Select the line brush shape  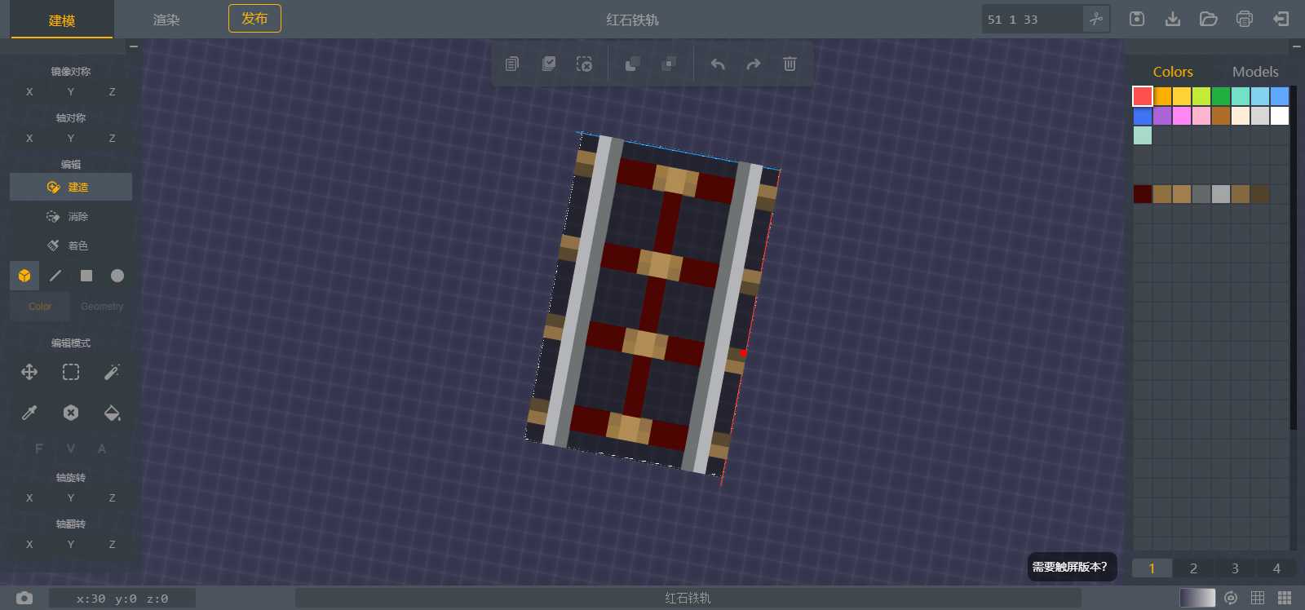pyautogui.click(x=55, y=276)
